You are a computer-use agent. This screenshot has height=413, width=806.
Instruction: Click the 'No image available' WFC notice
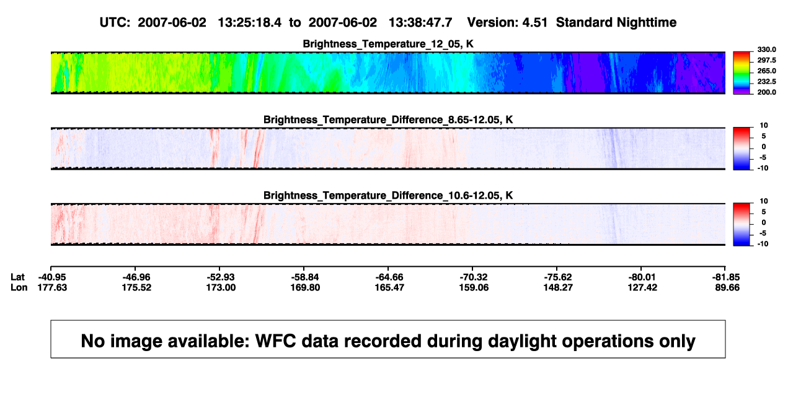(x=388, y=339)
